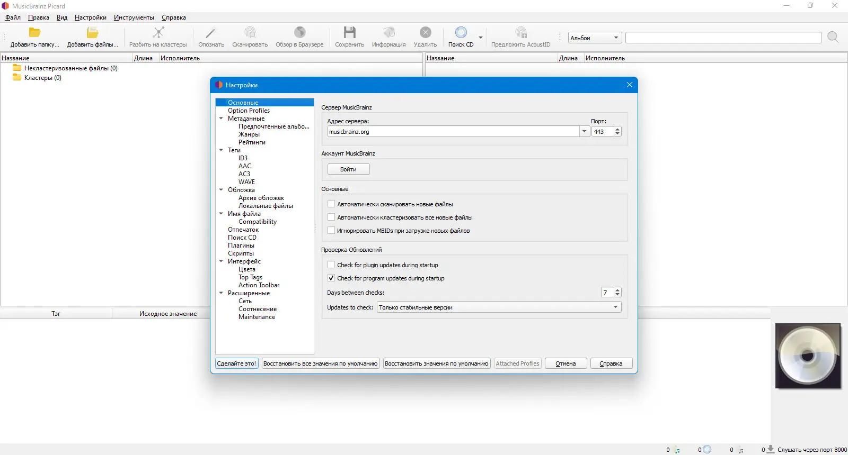This screenshot has height=455, width=848.
Task: Collapse the Теги tree section
Action: (x=221, y=150)
